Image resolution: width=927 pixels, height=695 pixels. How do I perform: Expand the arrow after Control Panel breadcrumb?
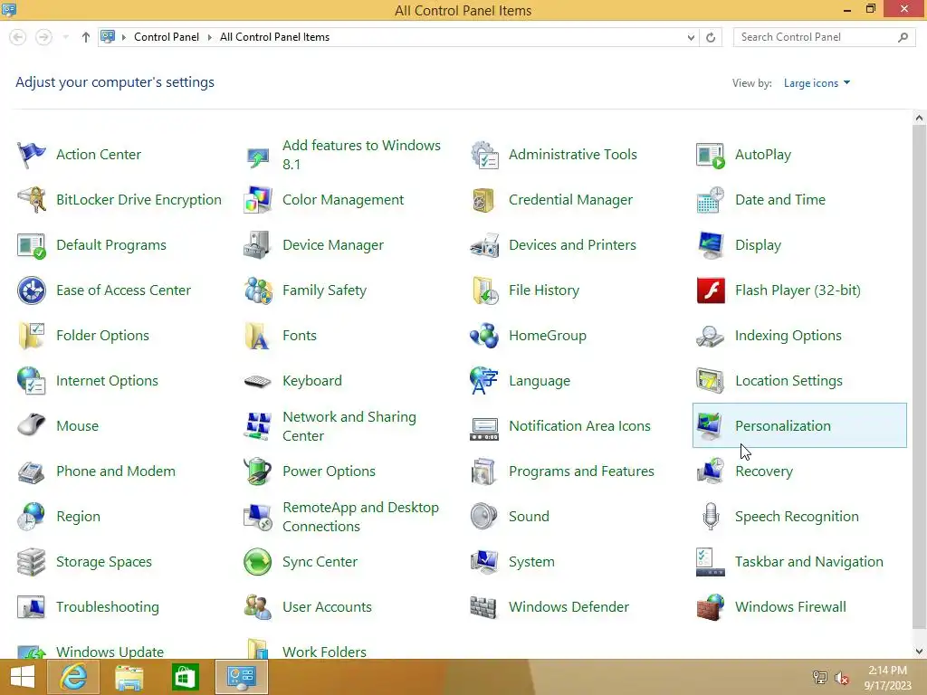(x=209, y=37)
